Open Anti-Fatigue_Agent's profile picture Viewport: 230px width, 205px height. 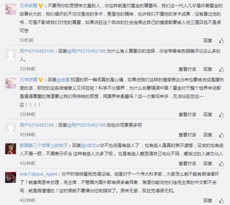click(11, 177)
